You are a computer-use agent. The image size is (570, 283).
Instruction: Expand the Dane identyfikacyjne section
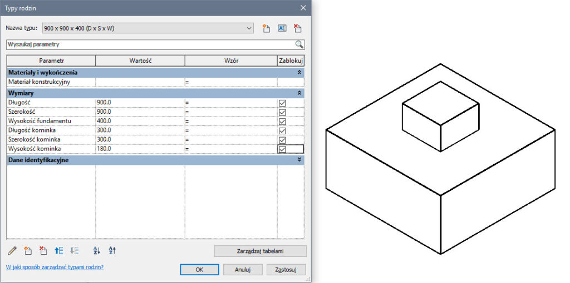pos(299,160)
